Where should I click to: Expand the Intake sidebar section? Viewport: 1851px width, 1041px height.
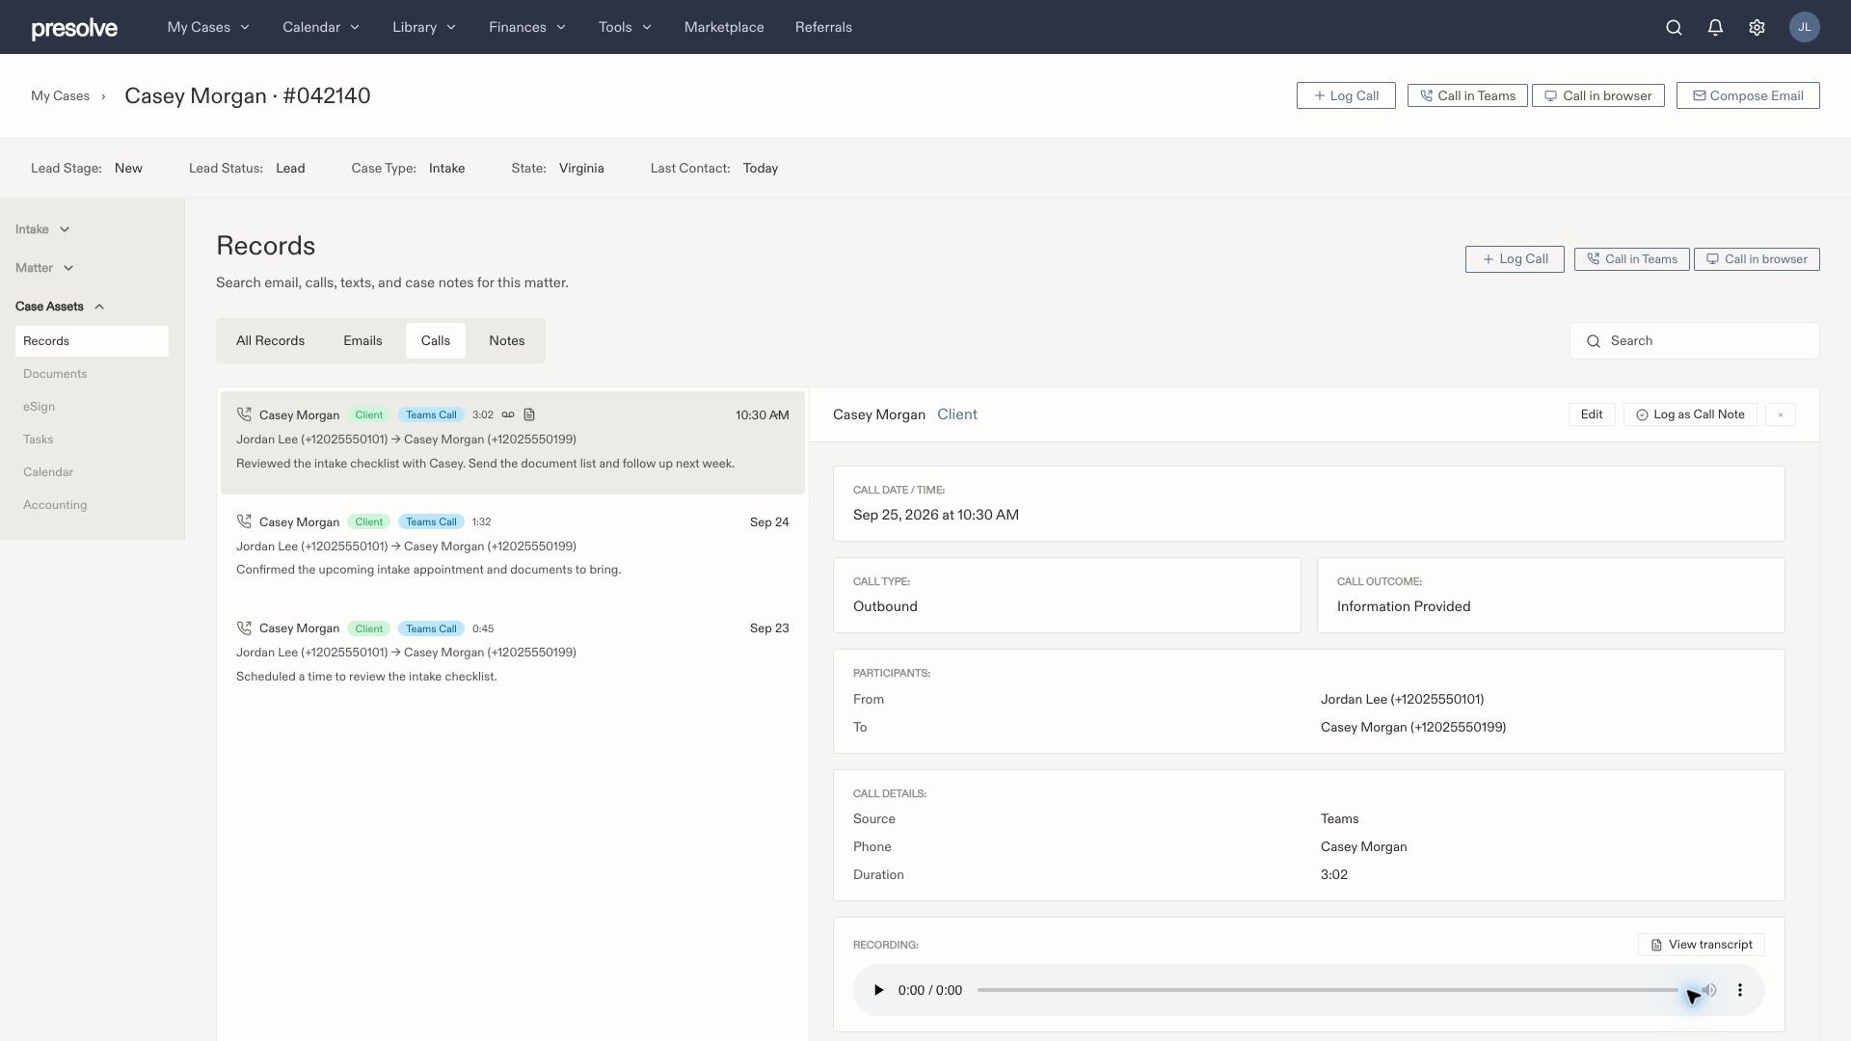point(42,229)
